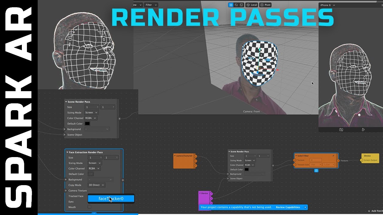Screen dimensions: 383x215
Task: Click blue settings icon below Sobel Filter
Action: click(x=316, y=171)
